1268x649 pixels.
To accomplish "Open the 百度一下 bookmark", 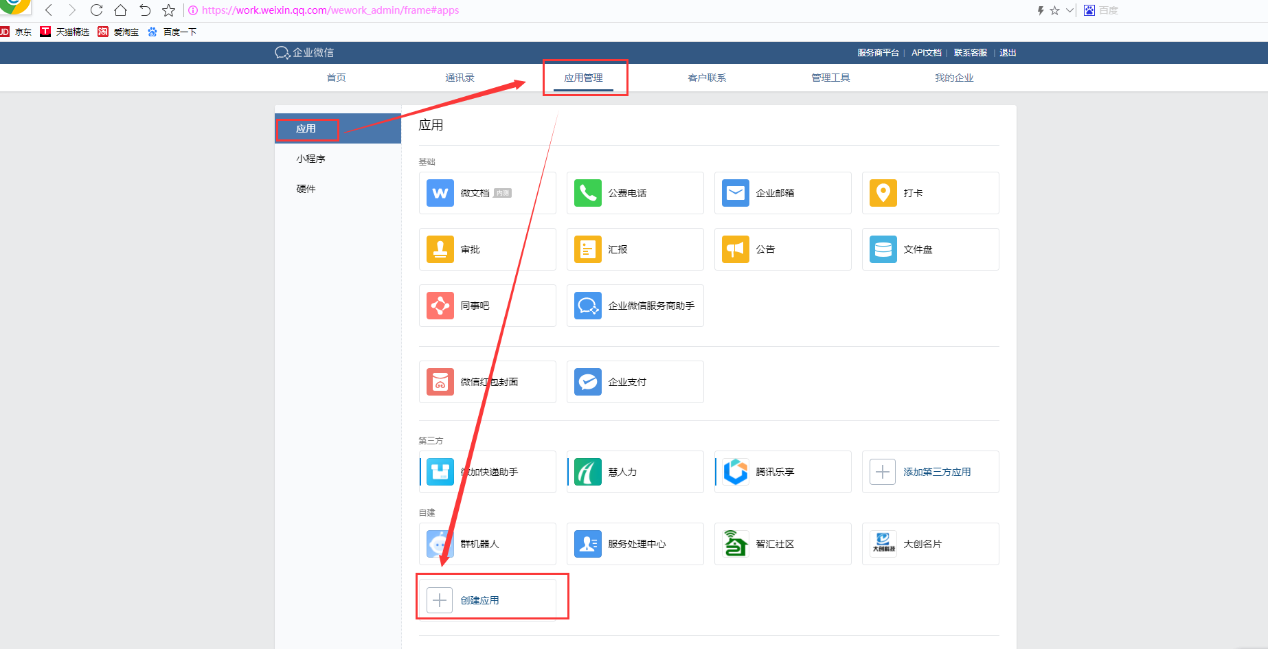I will coord(172,32).
